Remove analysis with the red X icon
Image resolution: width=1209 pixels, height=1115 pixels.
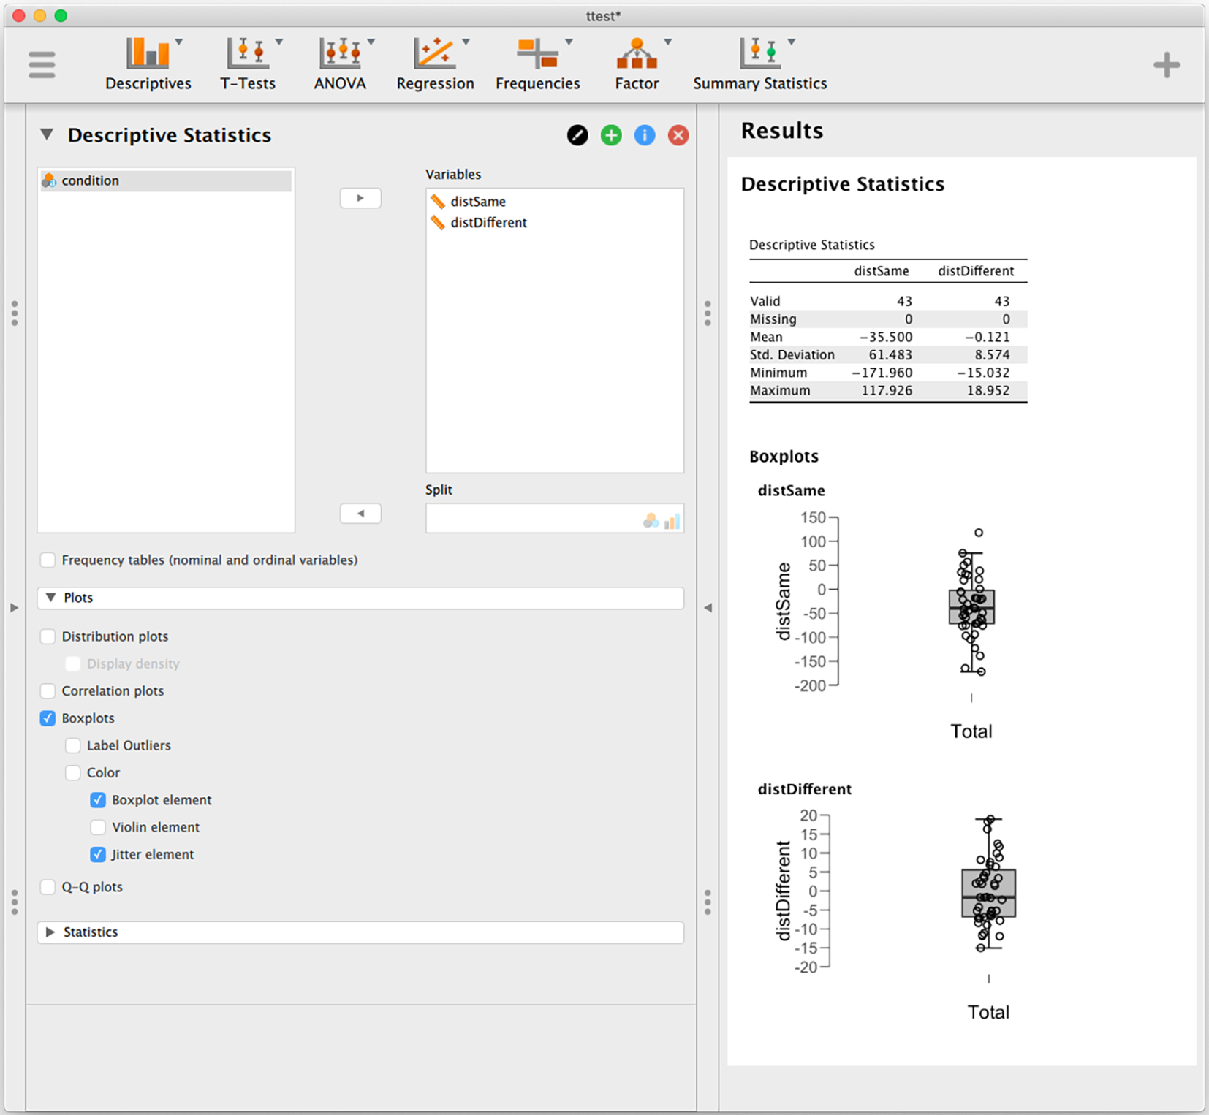tap(678, 135)
